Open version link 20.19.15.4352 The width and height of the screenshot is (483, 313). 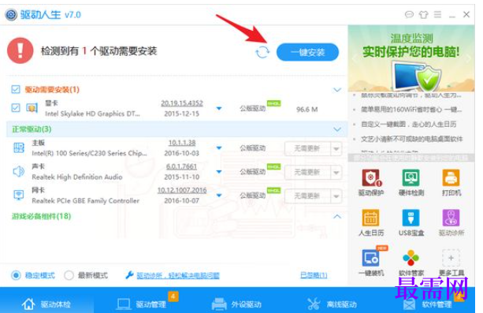182,103
